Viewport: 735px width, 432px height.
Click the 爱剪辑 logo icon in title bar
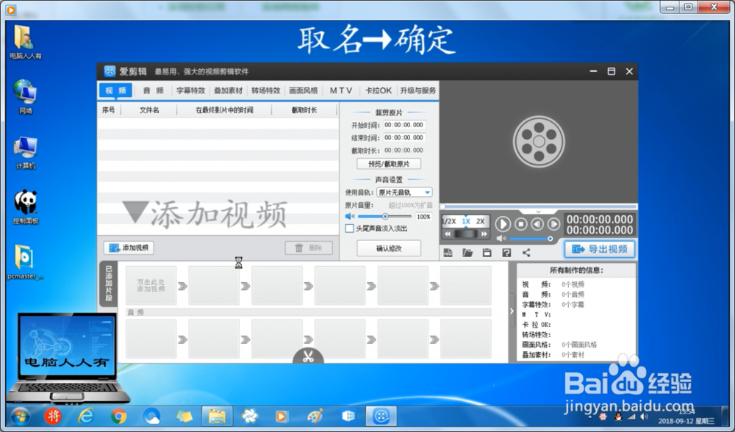coord(110,71)
